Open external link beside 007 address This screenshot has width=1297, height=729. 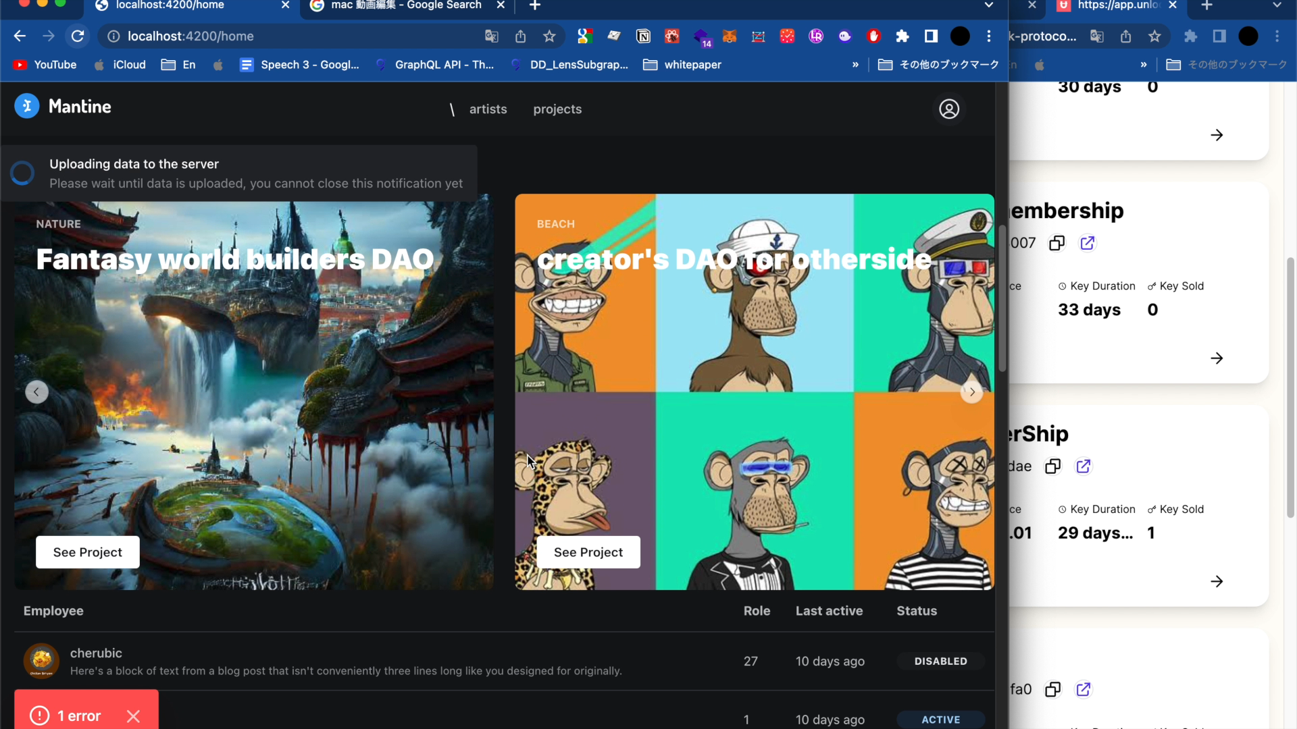point(1087,243)
